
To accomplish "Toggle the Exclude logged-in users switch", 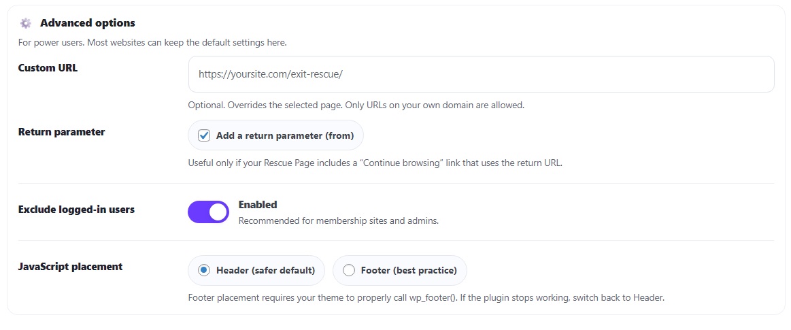I will click(208, 212).
